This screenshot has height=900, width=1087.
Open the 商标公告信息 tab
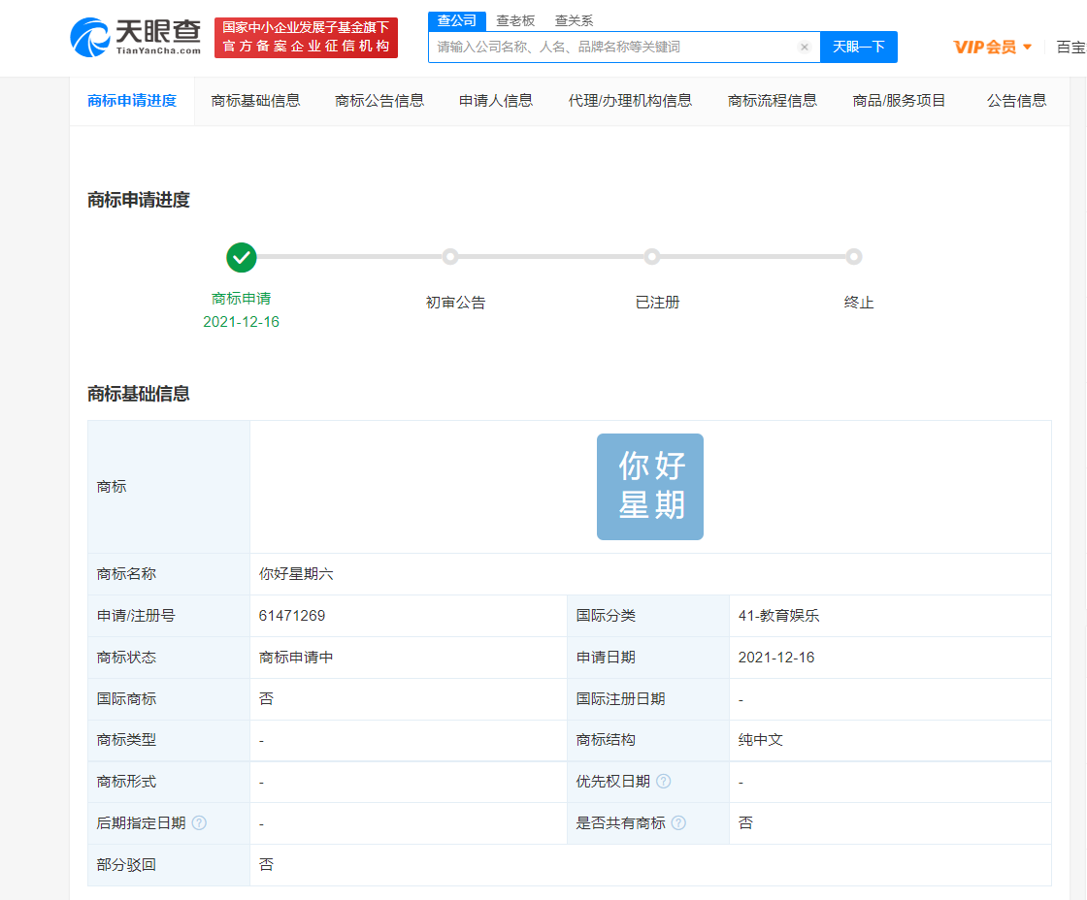379,101
